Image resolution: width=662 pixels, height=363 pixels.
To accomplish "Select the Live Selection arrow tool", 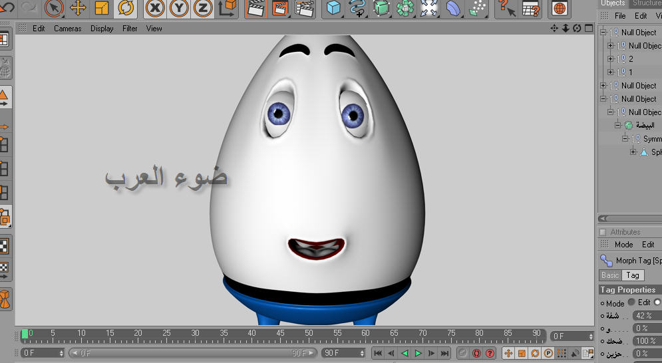I will point(55,8).
